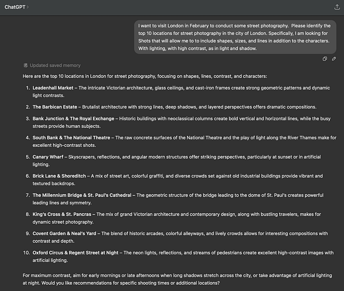
Task: Select Bank Junction & The Royal Exchange text
Action: [x=73, y=119]
